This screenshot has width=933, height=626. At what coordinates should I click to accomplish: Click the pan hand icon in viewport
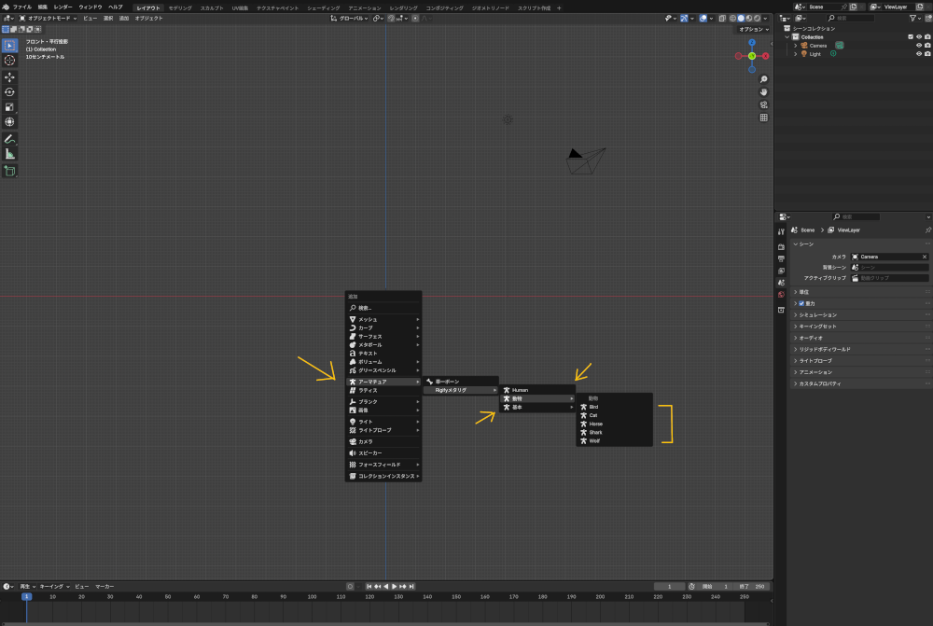(764, 92)
